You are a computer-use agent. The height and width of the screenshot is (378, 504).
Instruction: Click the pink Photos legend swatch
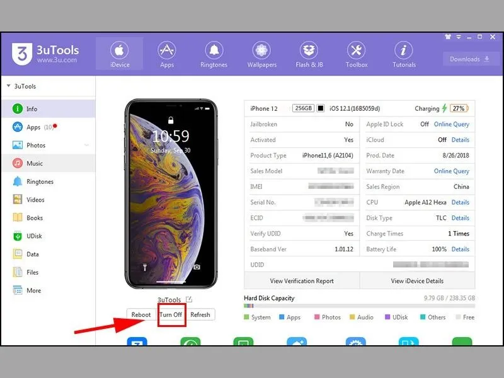click(x=317, y=317)
